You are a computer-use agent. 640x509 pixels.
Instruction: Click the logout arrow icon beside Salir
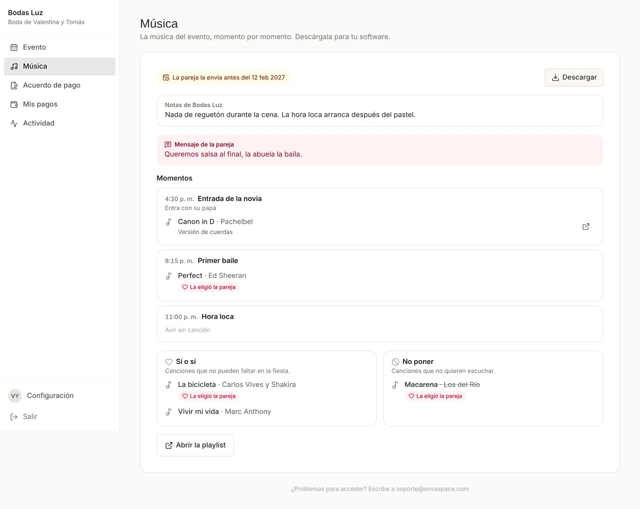[14, 417]
